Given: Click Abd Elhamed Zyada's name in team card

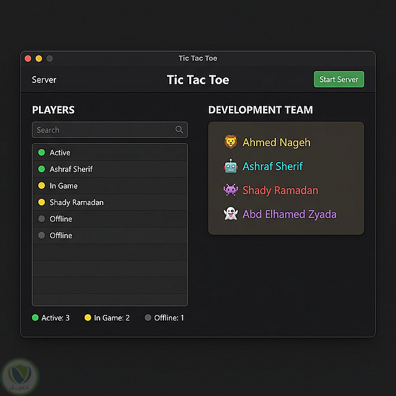Looking at the screenshot, I should [x=290, y=214].
